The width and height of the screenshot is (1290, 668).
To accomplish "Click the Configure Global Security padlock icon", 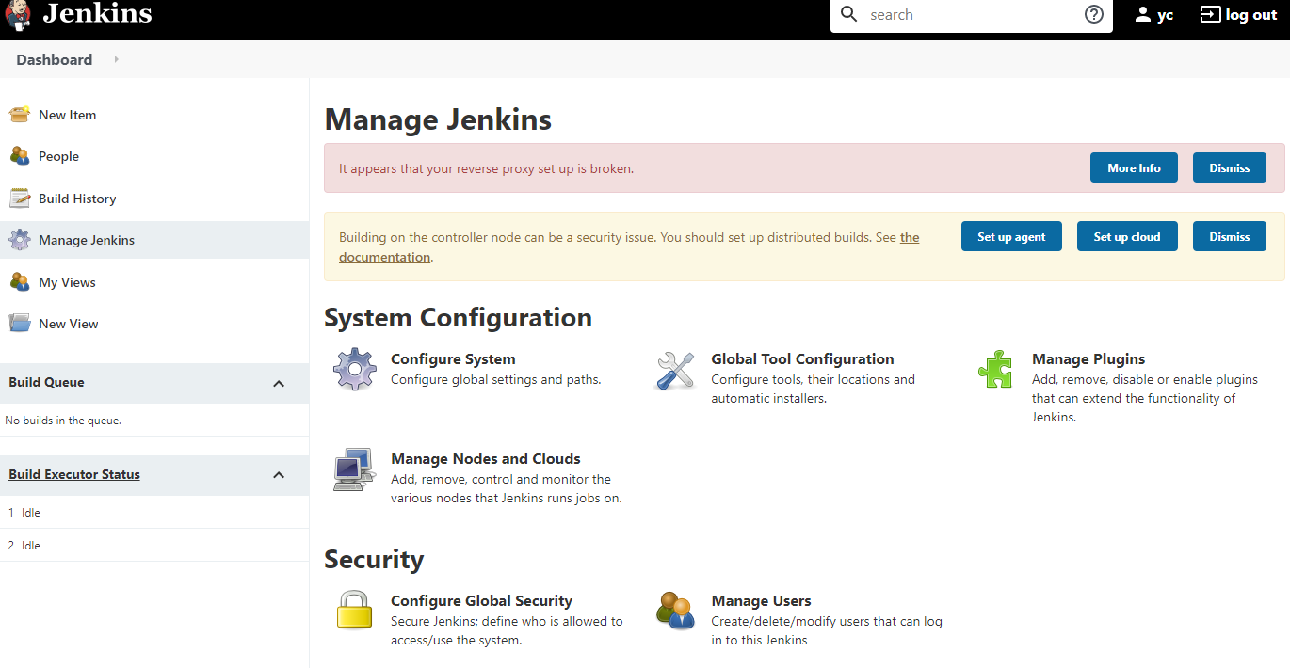I will tap(355, 610).
